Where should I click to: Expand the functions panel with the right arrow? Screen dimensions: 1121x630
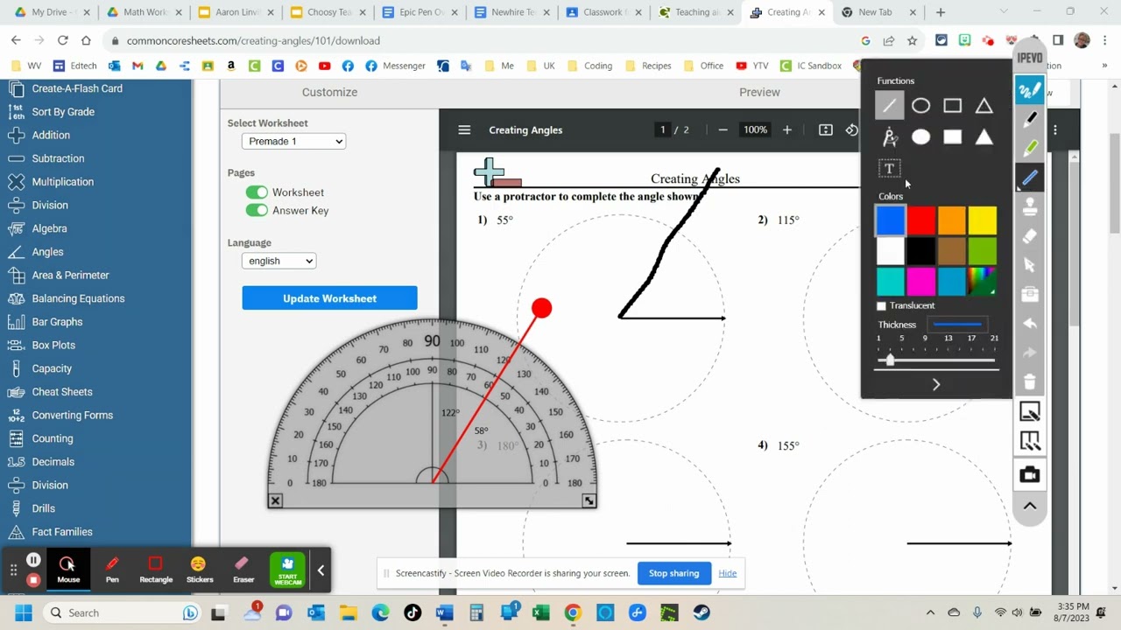(936, 384)
